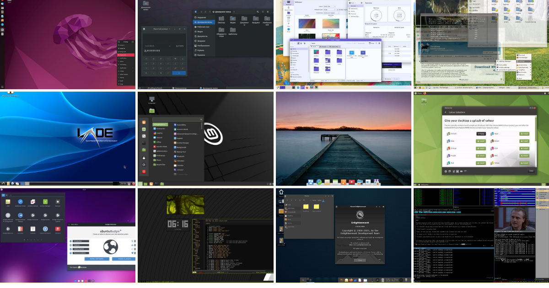
Task: Launch Music from the elementary dock
Action: [344, 182]
